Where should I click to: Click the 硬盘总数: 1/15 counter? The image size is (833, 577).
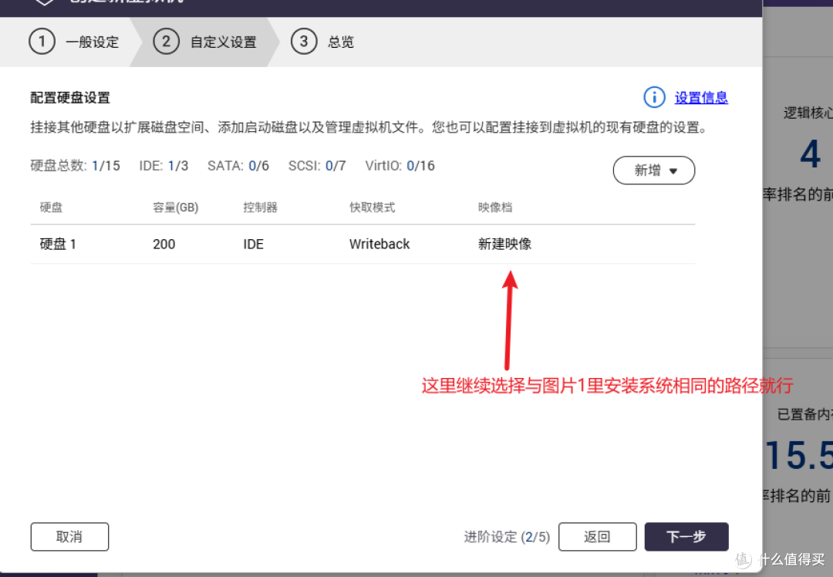pyautogui.click(x=75, y=166)
